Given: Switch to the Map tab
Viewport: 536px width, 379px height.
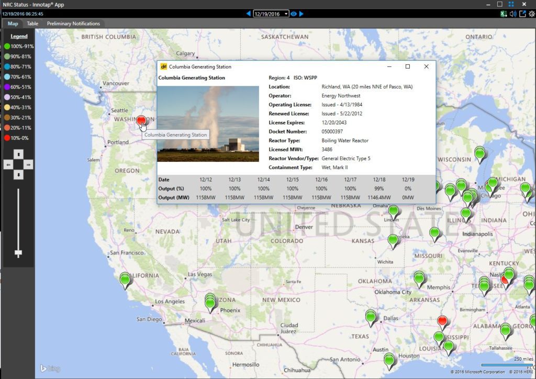Looking at the screenshot, I should pyautogui.click(x=13, y=24).
